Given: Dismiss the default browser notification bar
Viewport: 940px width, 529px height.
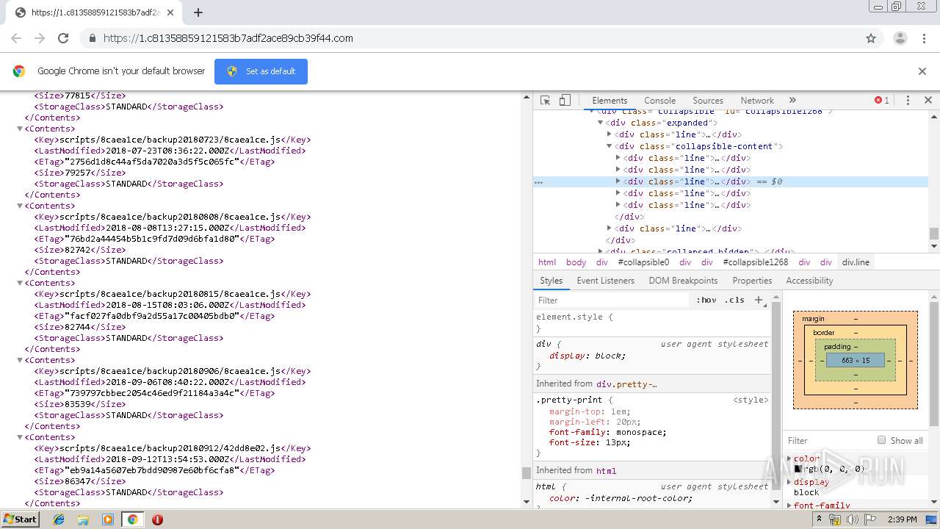Looking at the screenshot, I should (x=922, y=71).
